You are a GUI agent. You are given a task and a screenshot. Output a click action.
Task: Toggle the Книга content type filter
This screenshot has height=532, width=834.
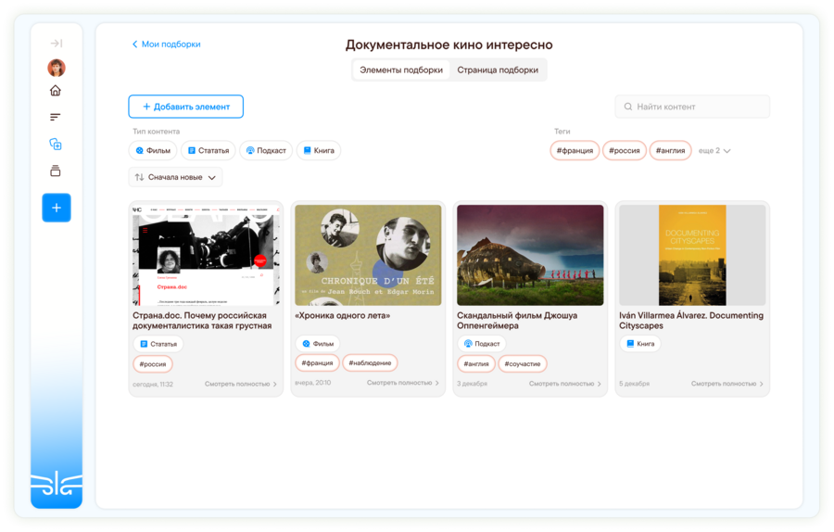point(319,150)
